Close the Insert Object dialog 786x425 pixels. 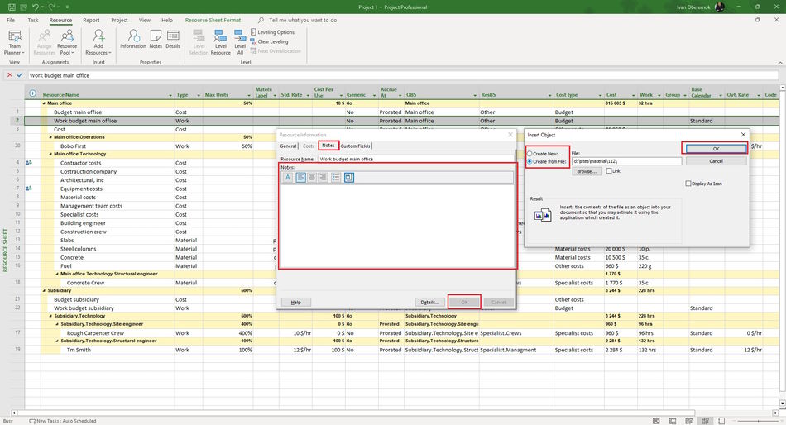point(743,134)
